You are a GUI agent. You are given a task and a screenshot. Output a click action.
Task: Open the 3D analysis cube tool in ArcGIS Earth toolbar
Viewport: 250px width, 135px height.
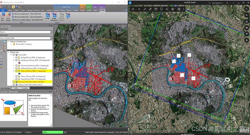click(156, 9)
